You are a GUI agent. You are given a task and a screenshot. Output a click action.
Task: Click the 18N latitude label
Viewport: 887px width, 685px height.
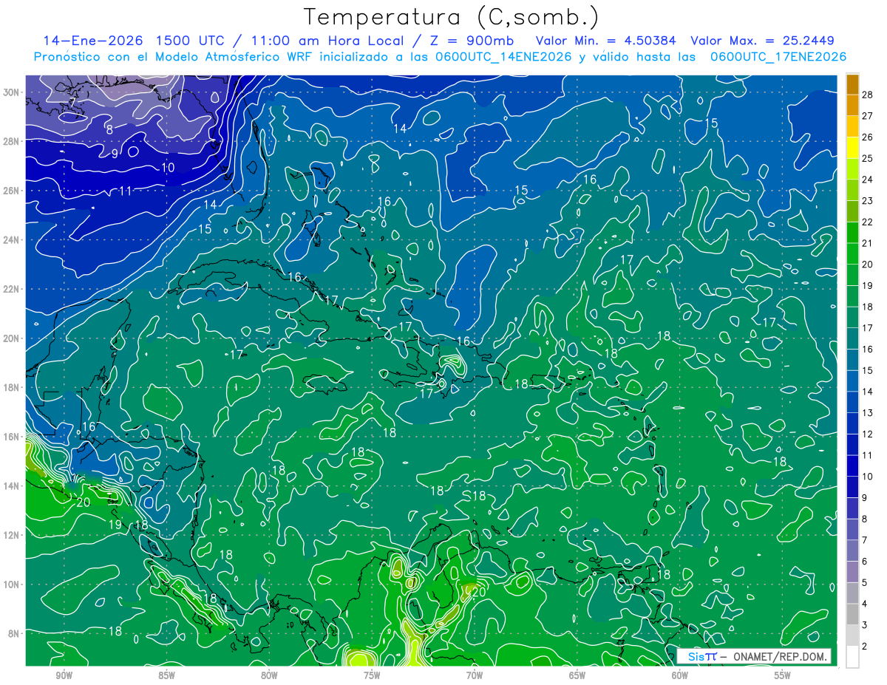click(x=13, y=387)
